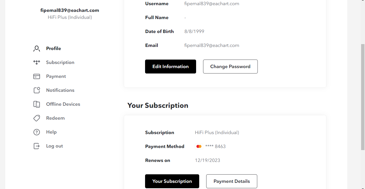365x189 pixels.
Task: Click the Mastercard icon by Payment Method
Action: pyautogui.click(x=199, y=146)
